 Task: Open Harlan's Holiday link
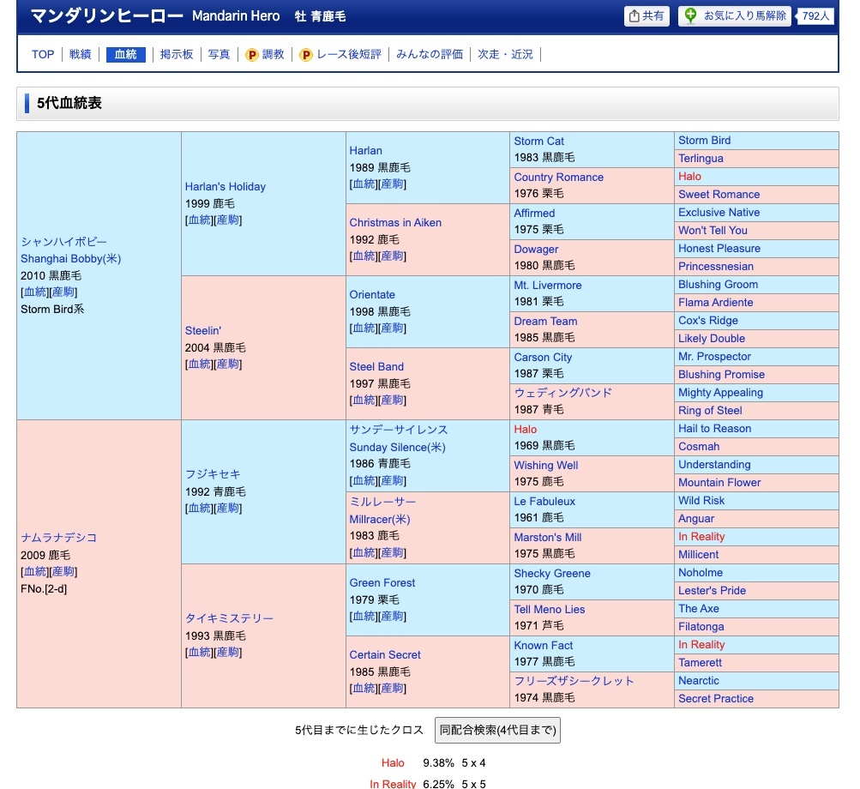pos(225,187)
